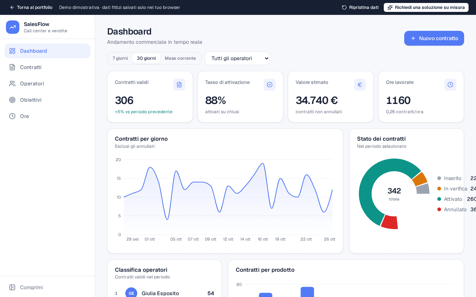Image resolution: width=476 pixels, height=297 pixels.
Task: Click the GE avatar for Giulia Esposito
Action: coord(131,293)
